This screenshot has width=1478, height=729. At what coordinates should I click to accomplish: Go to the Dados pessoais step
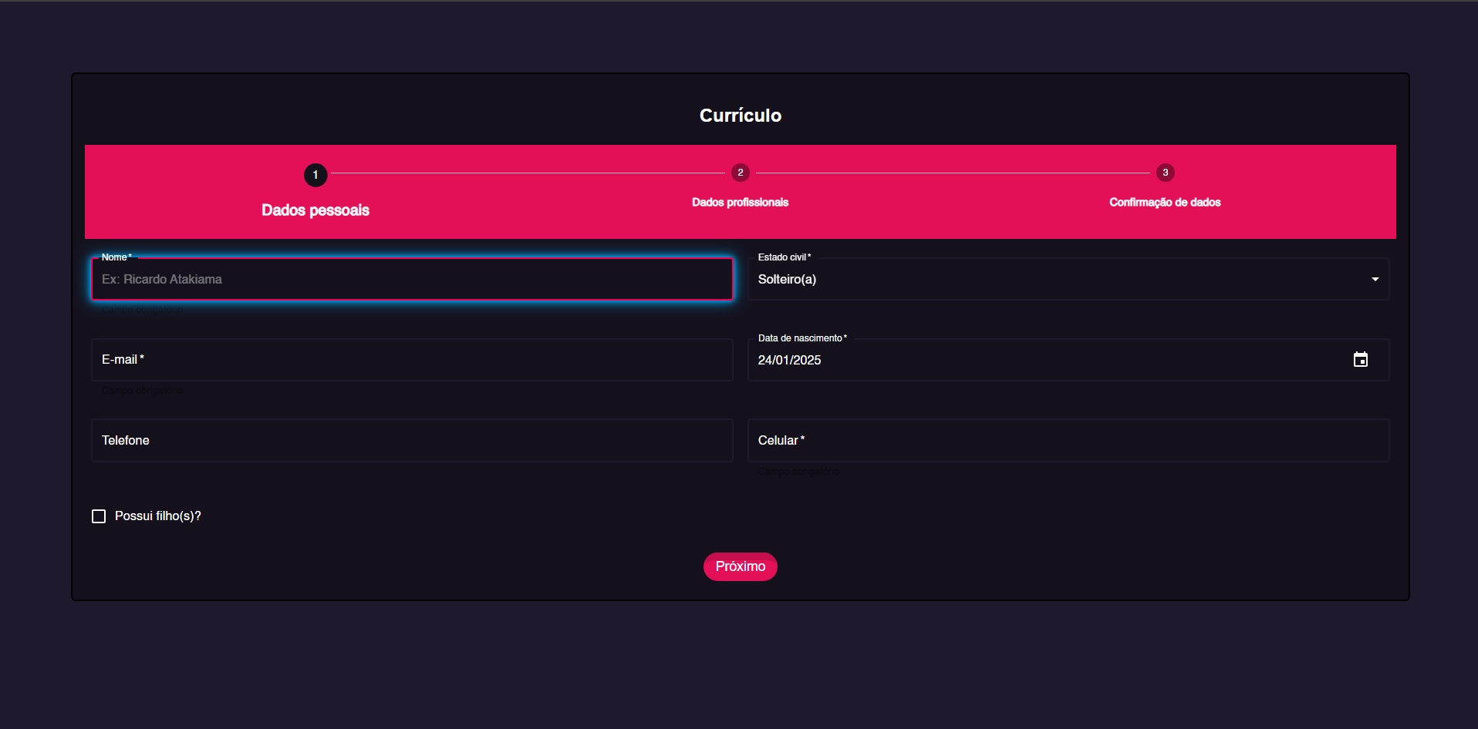click(x=316, y=210)
